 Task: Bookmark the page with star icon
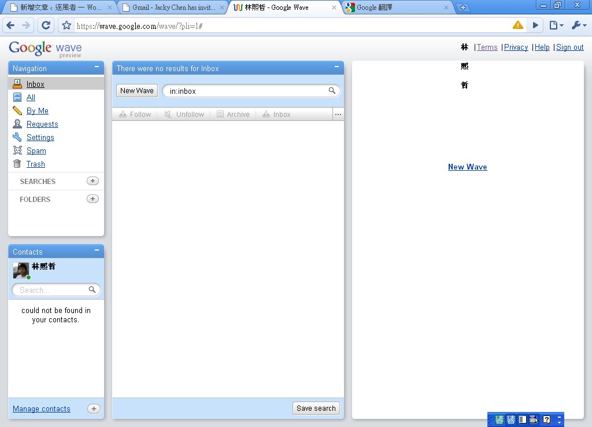[66, 25]
